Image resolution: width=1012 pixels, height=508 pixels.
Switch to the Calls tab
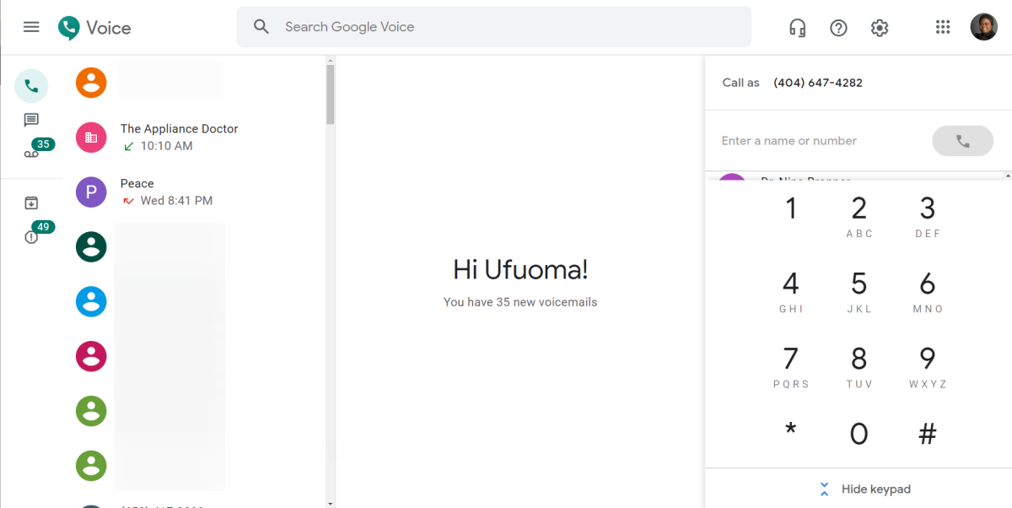tap(31, 86)
